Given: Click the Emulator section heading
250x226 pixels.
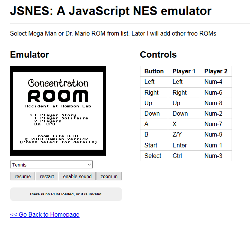Looking at the screenshot, I should (x=30, y=55).
